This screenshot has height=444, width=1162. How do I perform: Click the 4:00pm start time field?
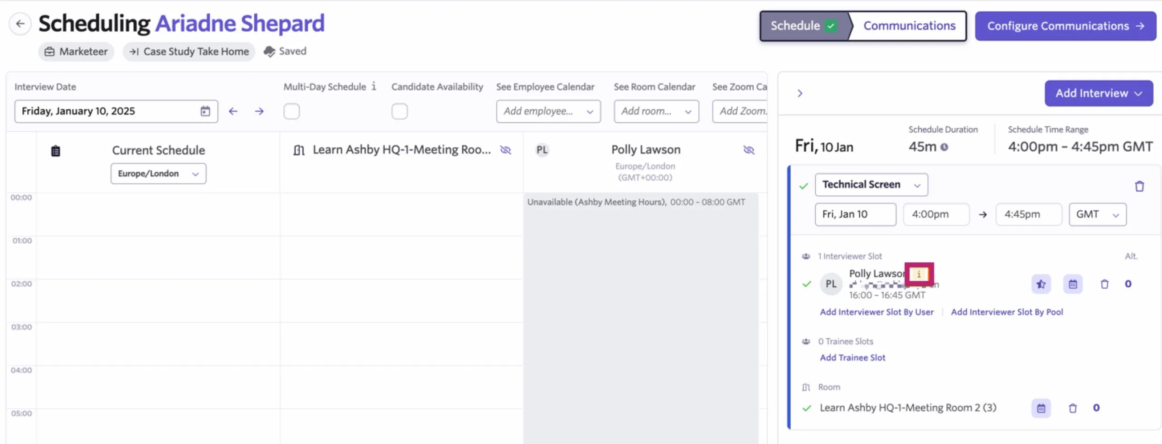pyautogui.click(x=936, y=214)
